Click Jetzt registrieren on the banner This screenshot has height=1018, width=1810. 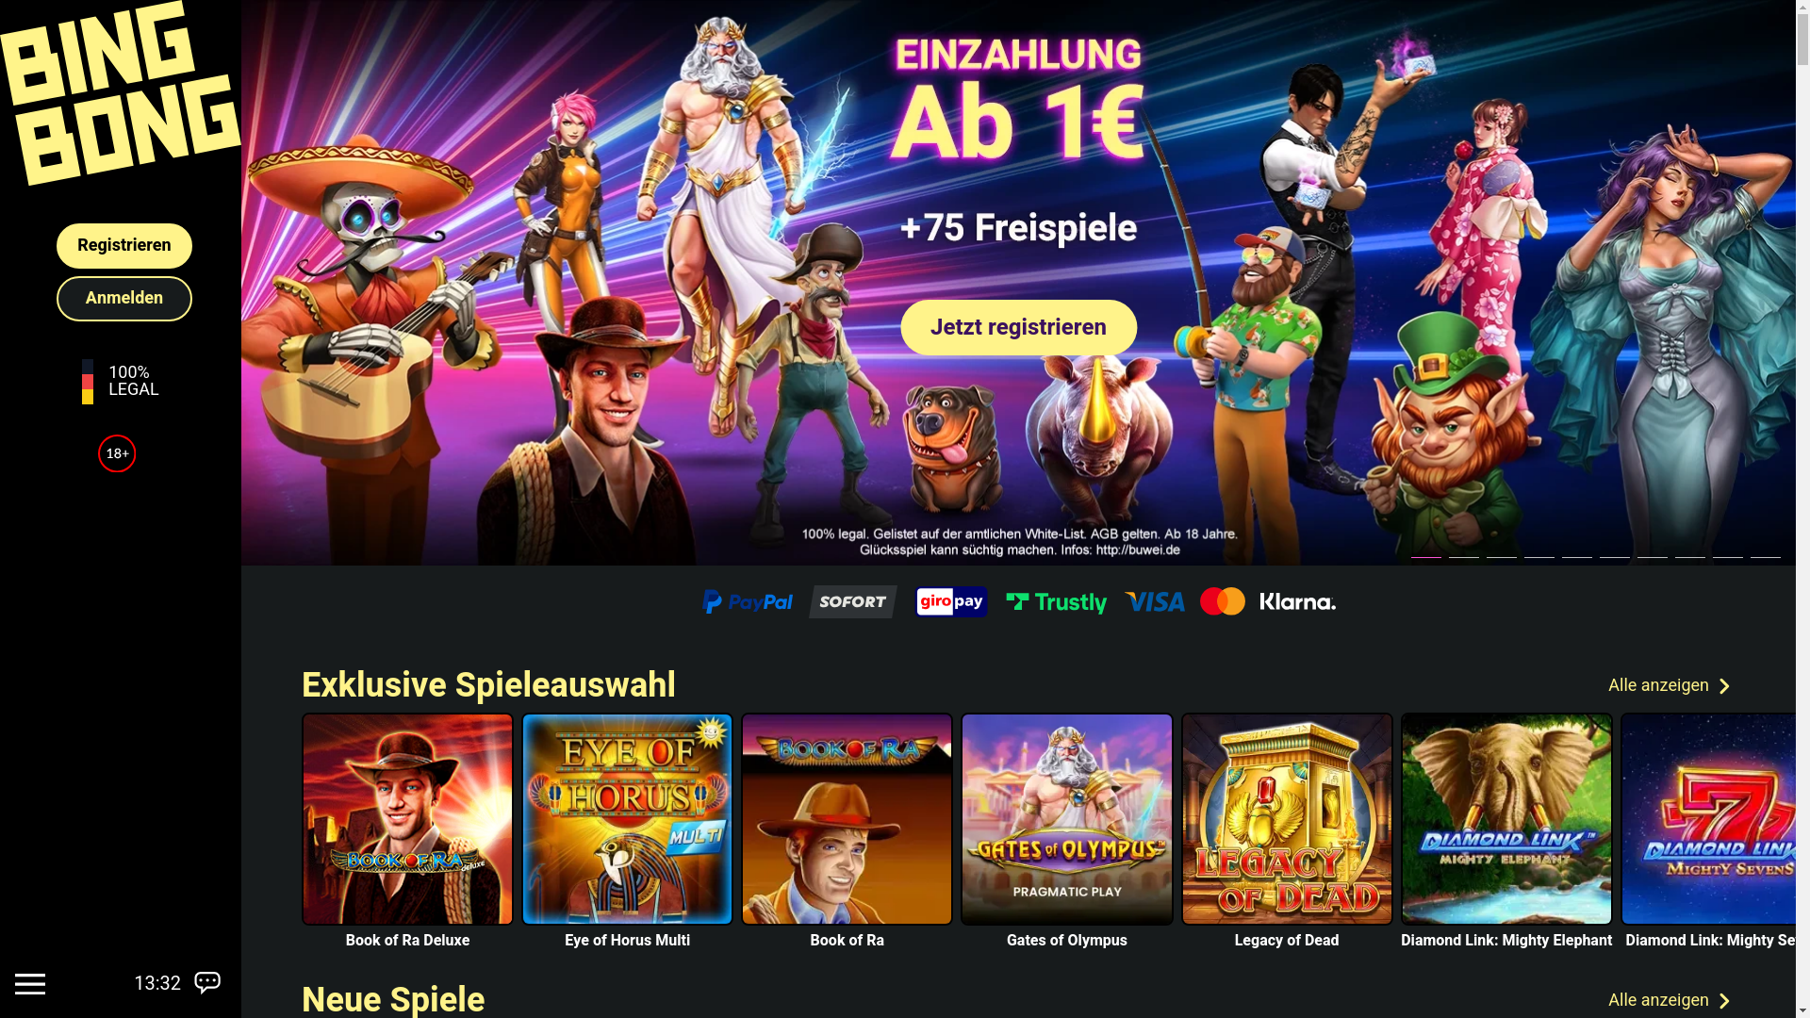1018,327
